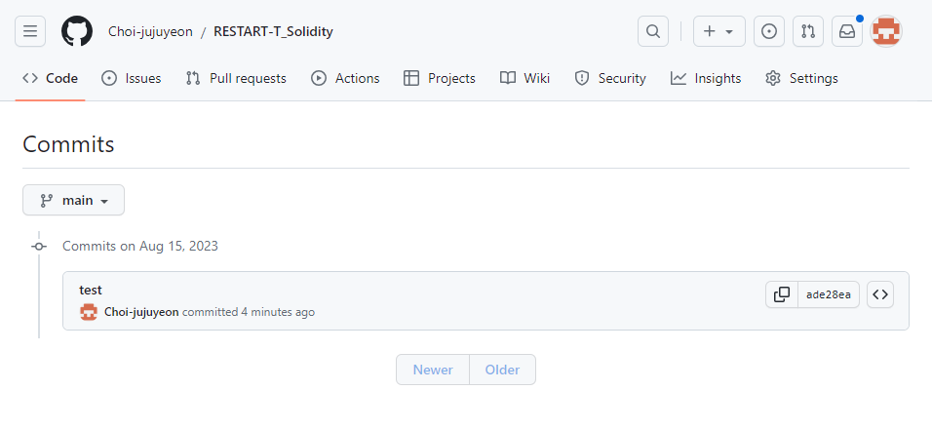Open the Insights tab

click(x=706, y=78)
